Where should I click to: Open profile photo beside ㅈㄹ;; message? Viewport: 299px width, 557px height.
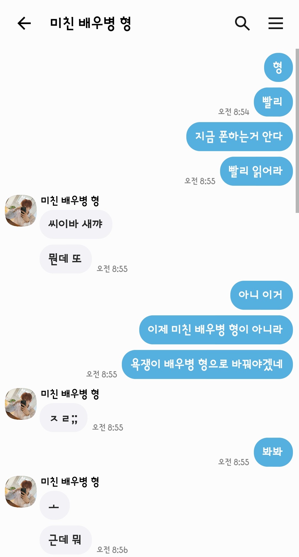tap(21, 404)
